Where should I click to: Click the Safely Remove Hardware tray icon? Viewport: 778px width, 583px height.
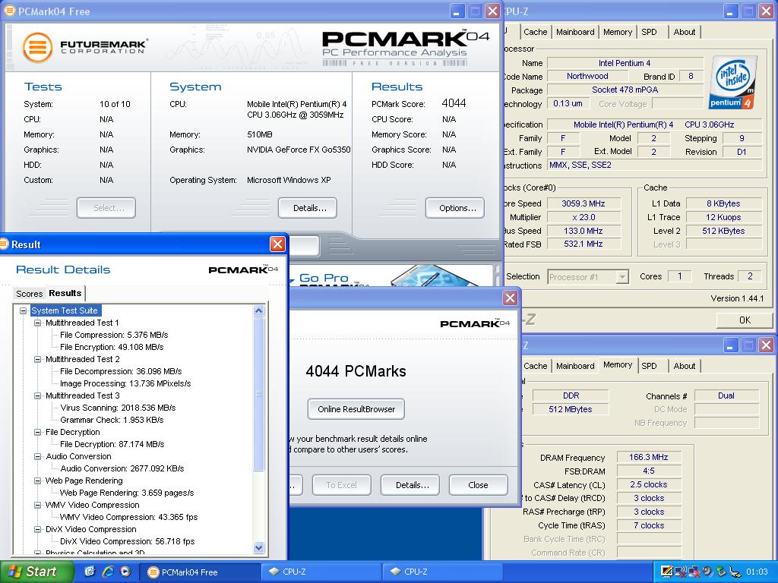pos(721,572)
